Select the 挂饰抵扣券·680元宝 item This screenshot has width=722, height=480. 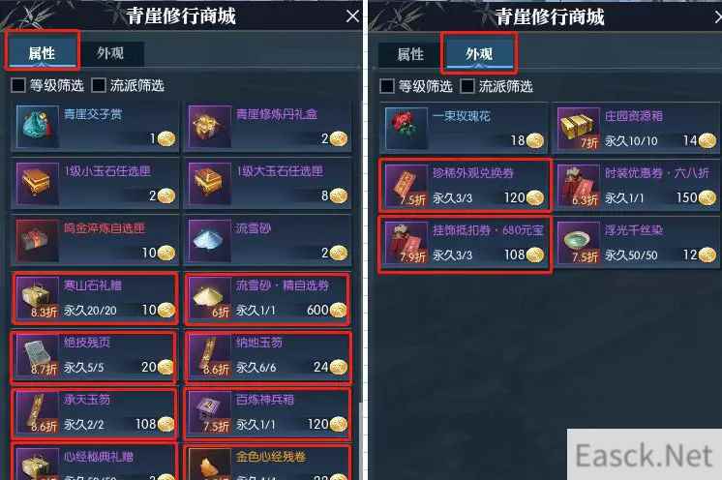[465, 243]
